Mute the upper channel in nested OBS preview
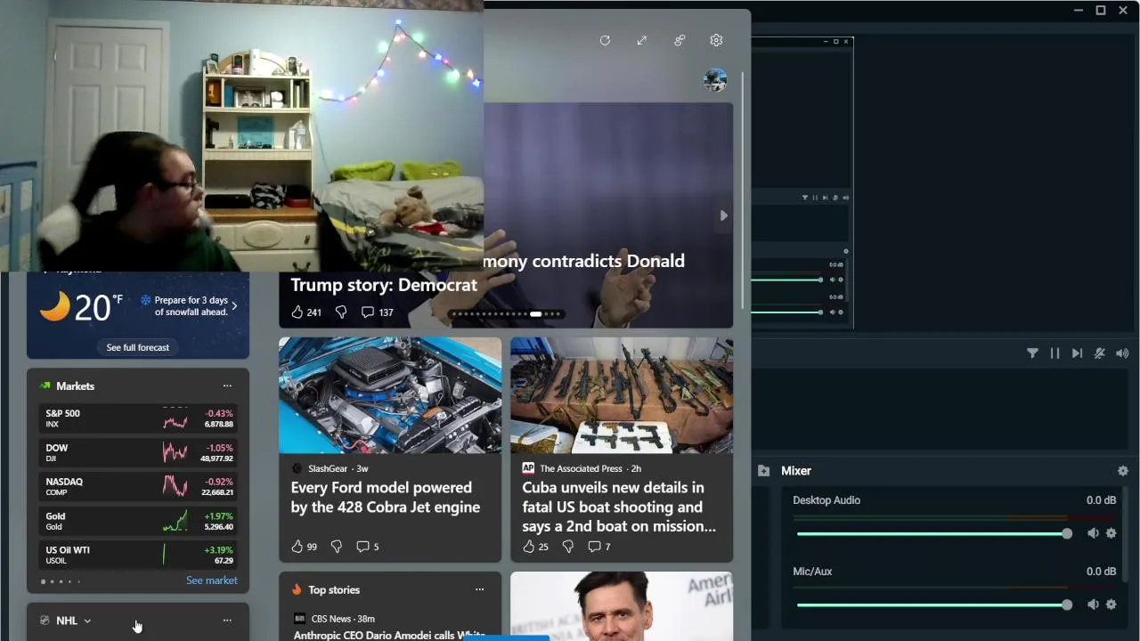Viewport: 1140px width, 641px height. click(x=834, y=280)
